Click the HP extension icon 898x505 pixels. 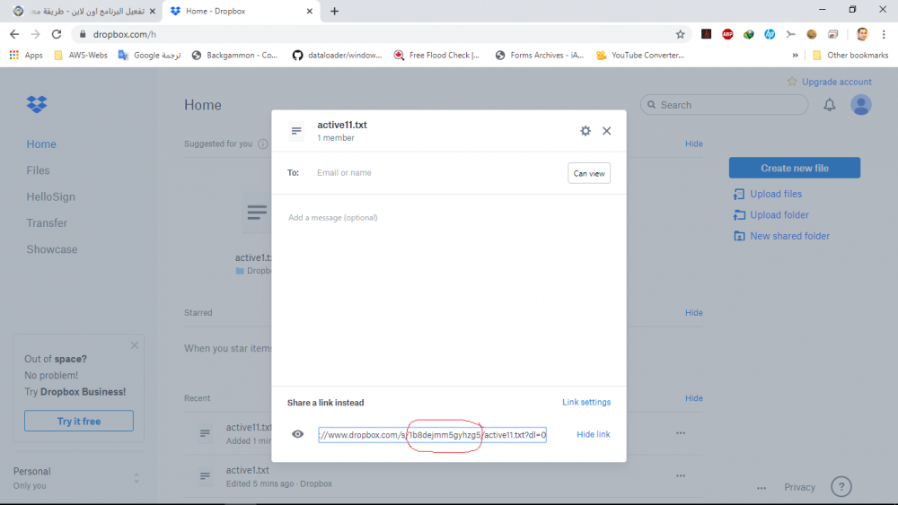pyautogui.click(x=770, y=34)
